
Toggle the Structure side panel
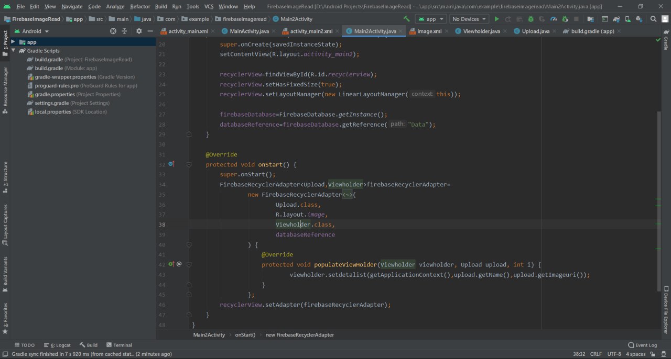click(5, 177)
